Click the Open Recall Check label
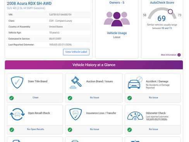This screenshot has height=142, width=189. [39, 113]
